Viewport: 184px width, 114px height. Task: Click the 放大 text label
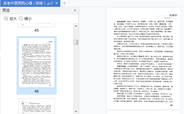[x=13, y=19]
